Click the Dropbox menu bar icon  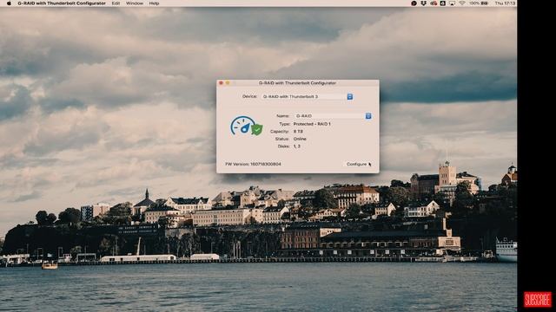click(423, 3)
